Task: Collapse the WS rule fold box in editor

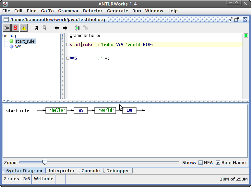Action: coord(68,58)
